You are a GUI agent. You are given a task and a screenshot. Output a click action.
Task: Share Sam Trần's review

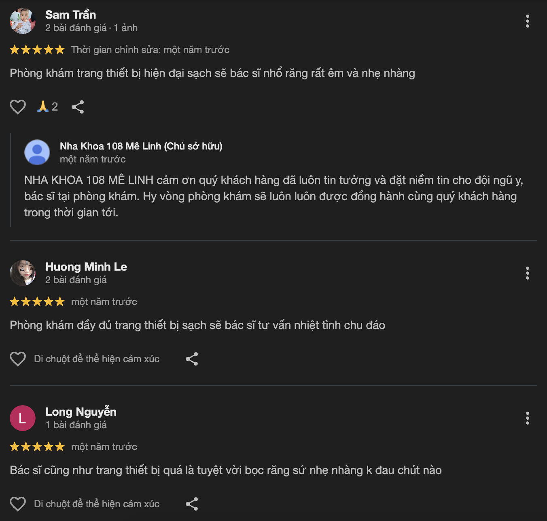[x=78, y=107]
